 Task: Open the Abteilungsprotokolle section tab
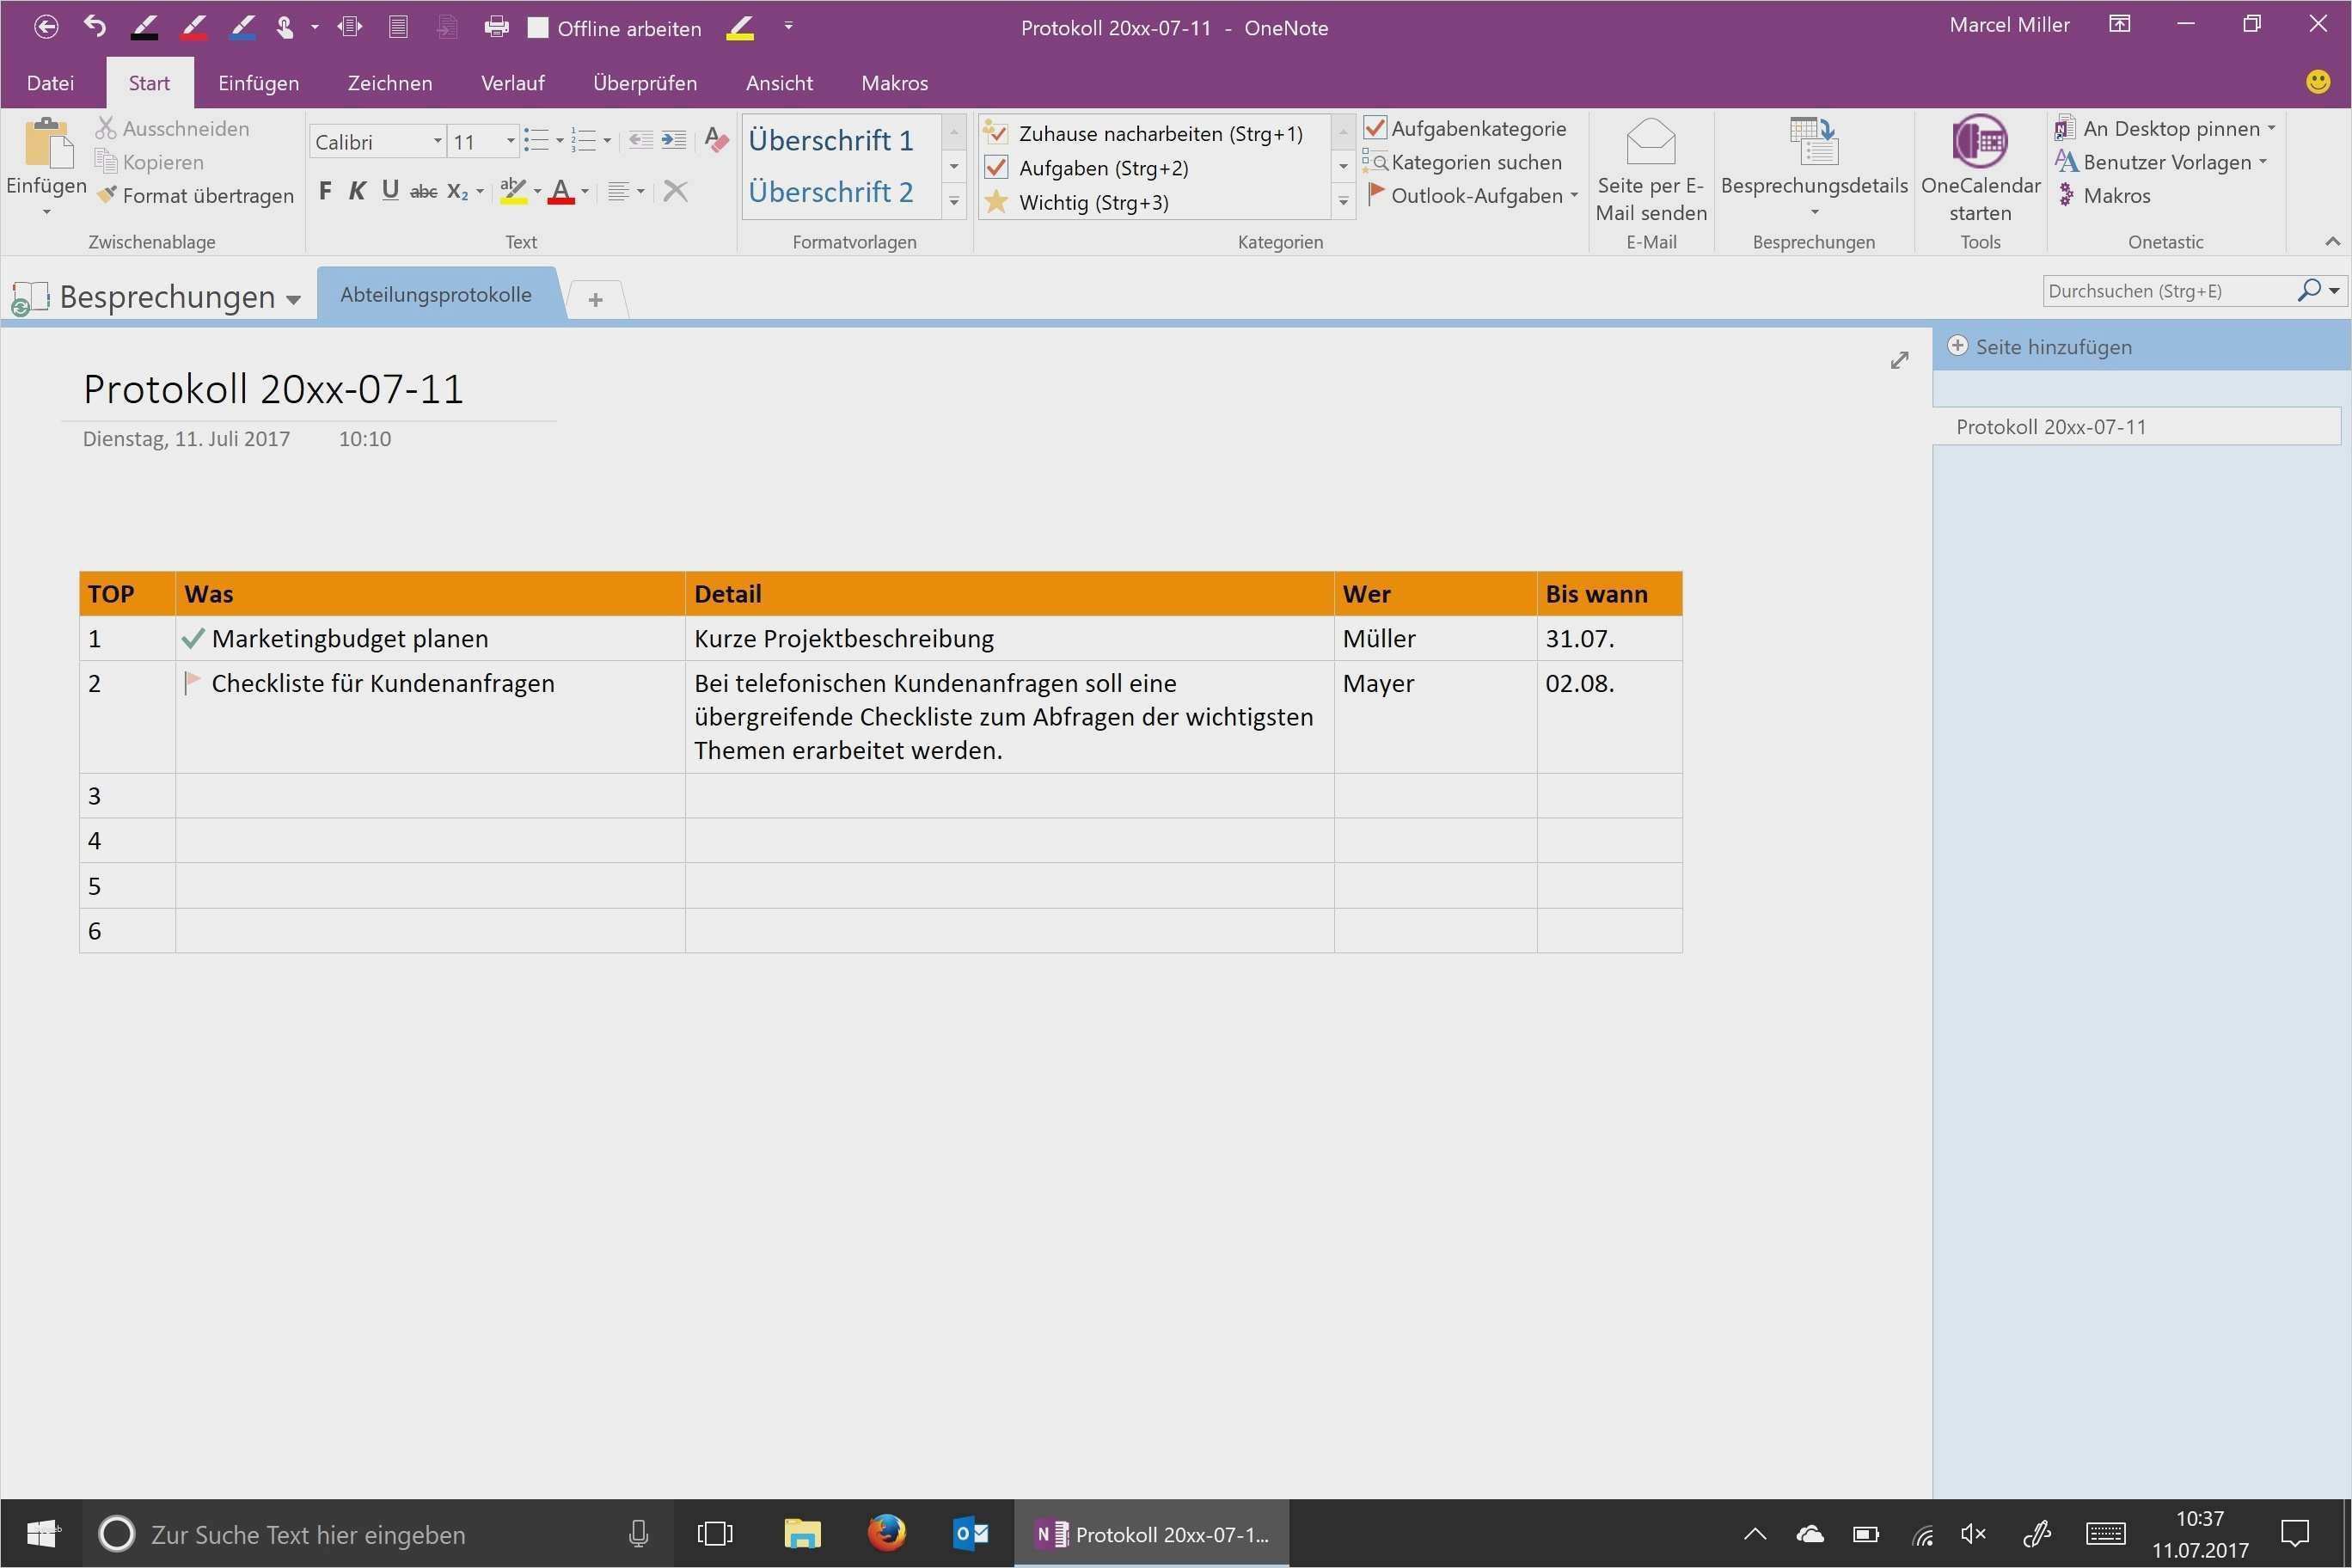tap(435, 294)
